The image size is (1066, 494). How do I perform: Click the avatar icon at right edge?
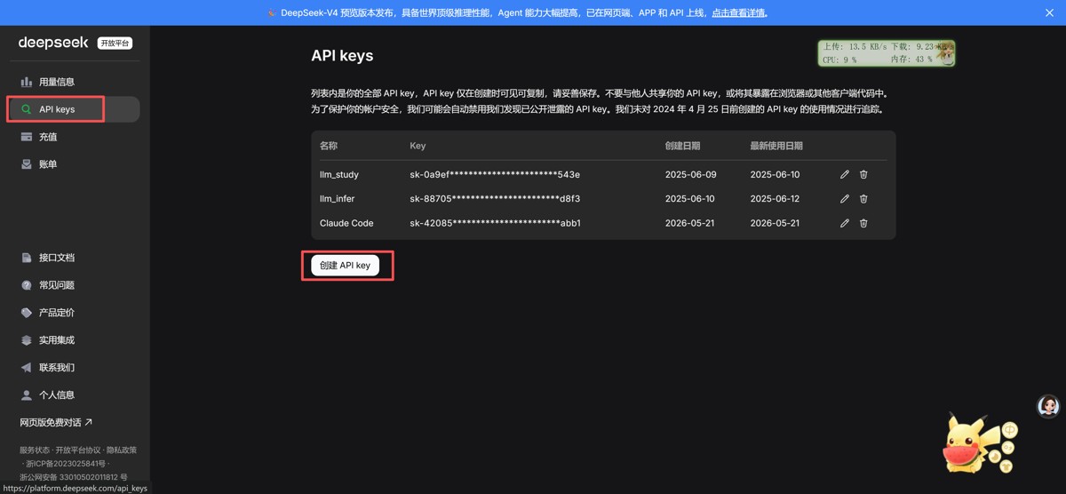(x=1048, y=406)
